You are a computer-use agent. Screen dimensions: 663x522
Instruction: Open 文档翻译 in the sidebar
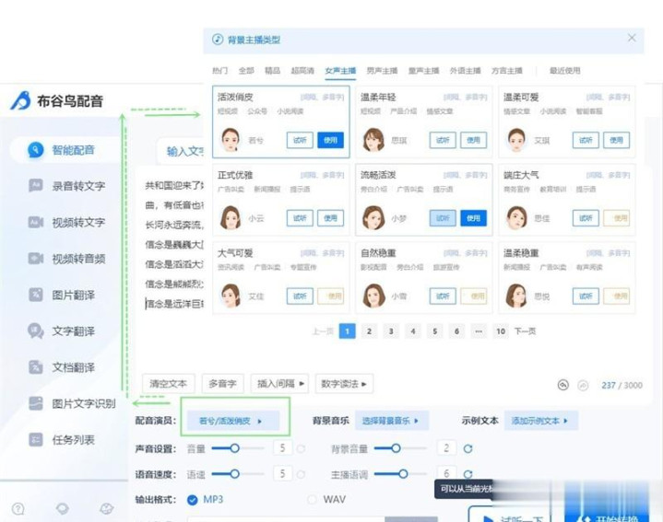click(62, 367)
